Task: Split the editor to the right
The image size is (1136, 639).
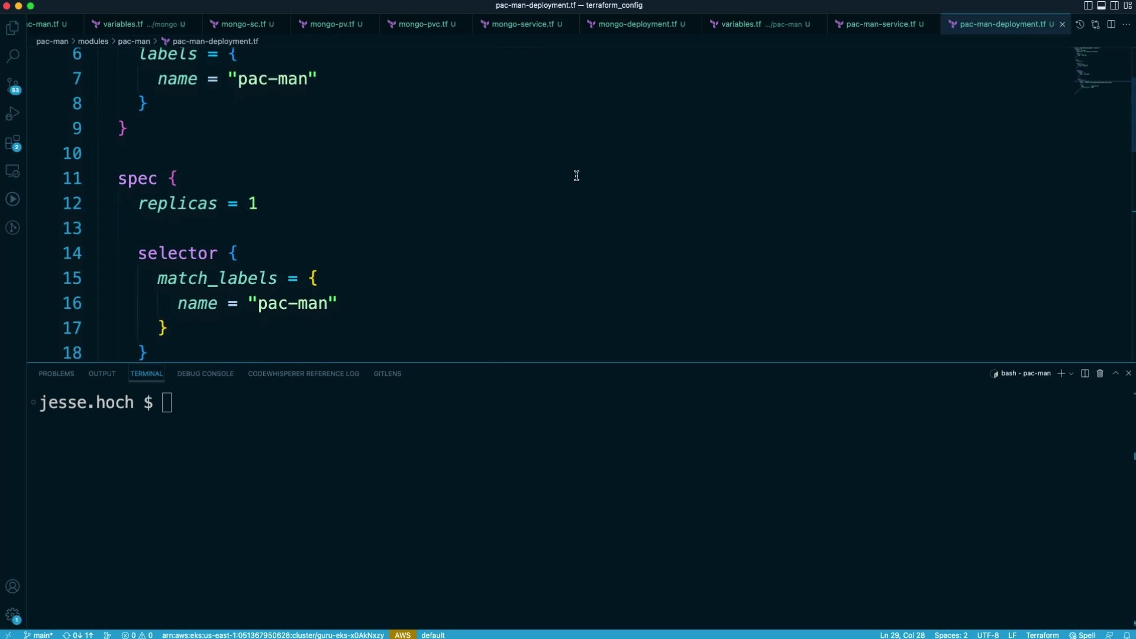Action: [x=1111, y=24]
